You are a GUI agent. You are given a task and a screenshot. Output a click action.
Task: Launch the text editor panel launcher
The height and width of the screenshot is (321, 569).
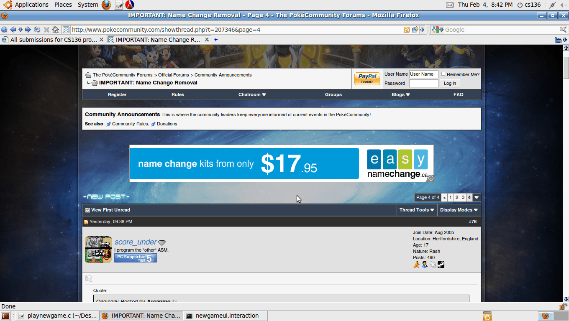click(119, 5)
